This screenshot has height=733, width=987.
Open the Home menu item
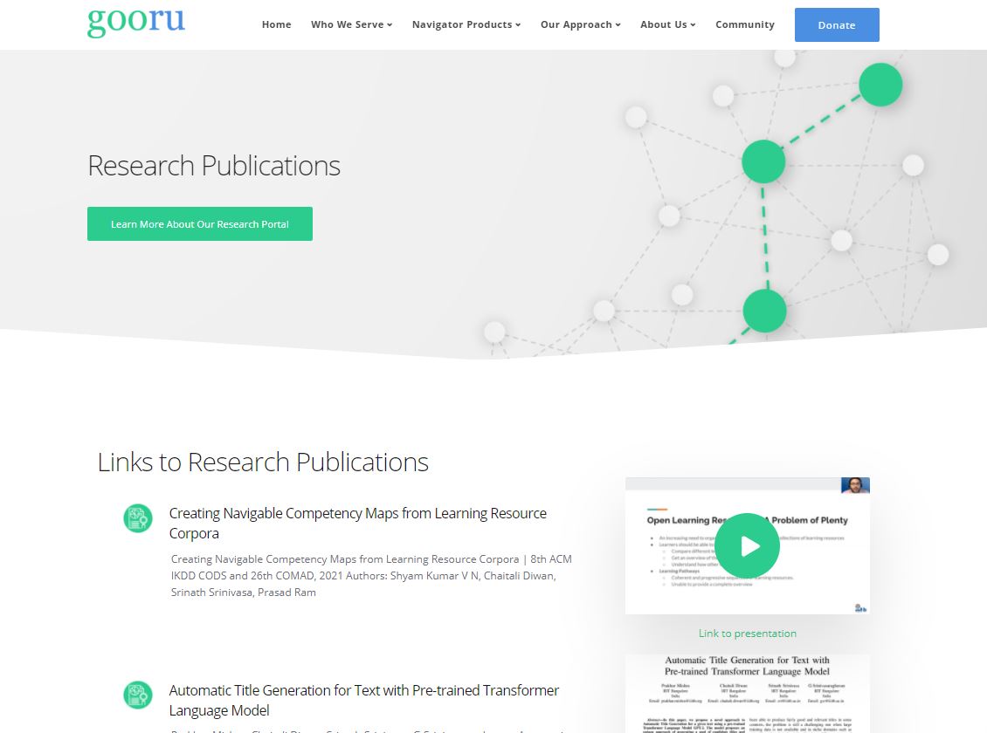coord(276,24)
